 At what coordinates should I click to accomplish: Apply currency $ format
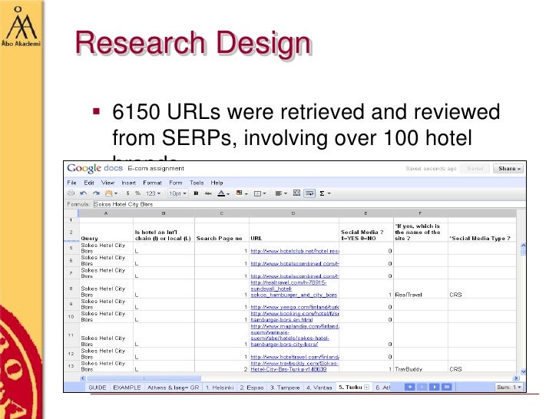[127, 193]
